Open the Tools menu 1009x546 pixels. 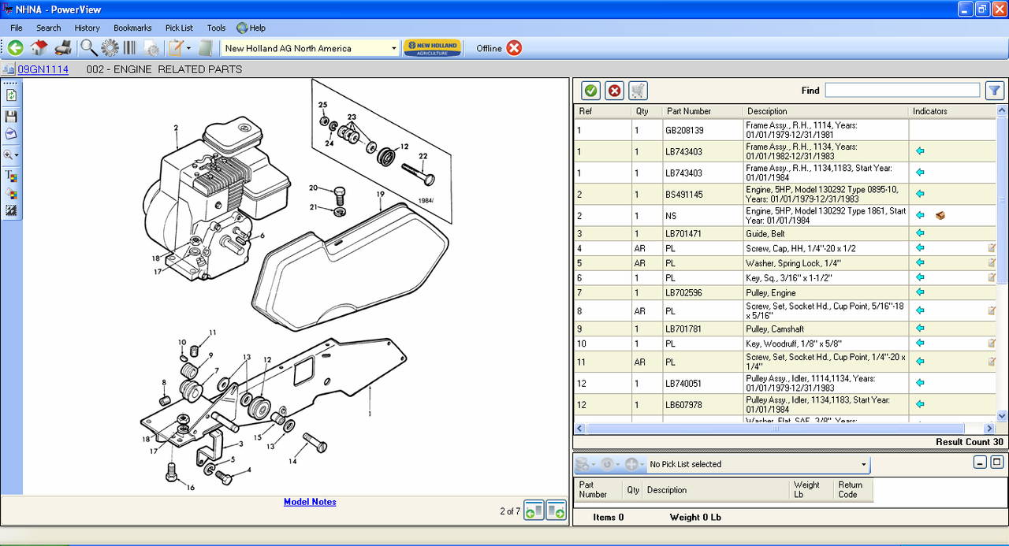(x=216, y=28)
